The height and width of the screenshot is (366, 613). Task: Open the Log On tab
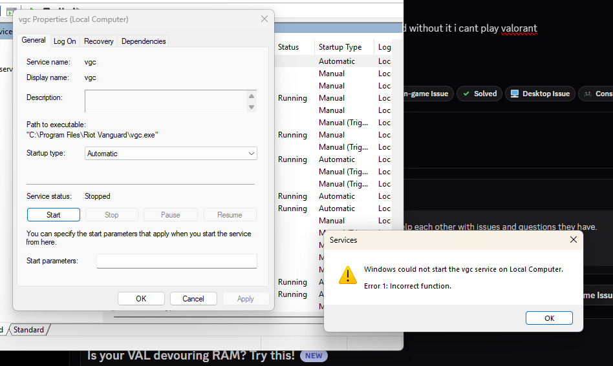click(x=65, y=41)
